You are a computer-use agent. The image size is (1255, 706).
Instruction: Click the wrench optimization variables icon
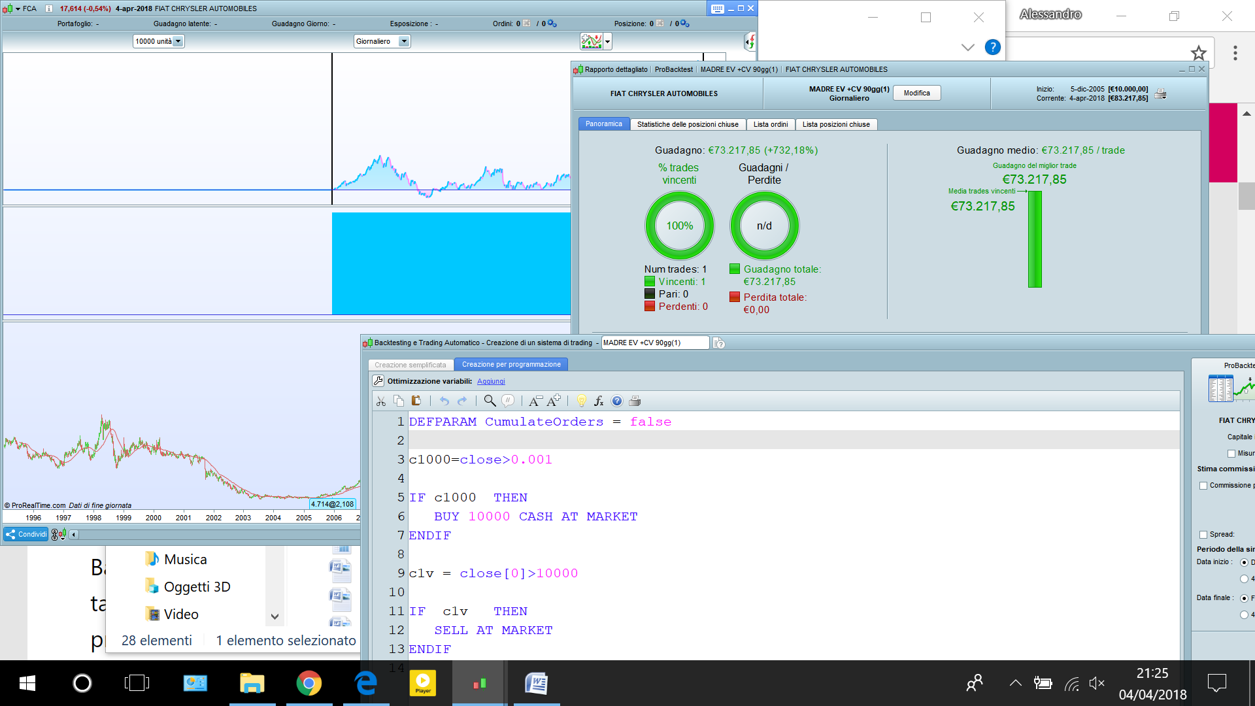[x=378, y=381]
